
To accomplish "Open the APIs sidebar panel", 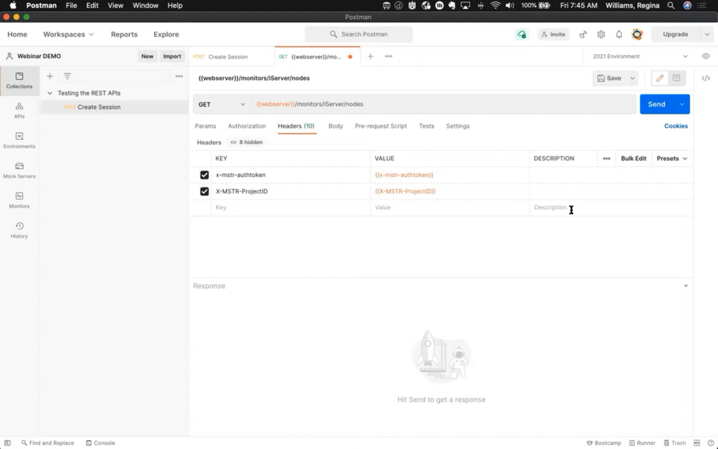I will tap(19, 110).
